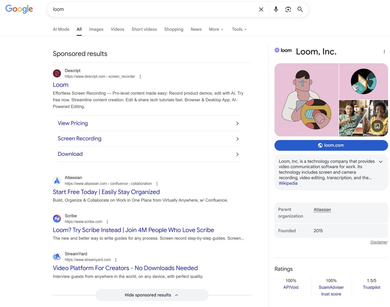Click the 1.5/5 Trustpilot score
This screenshot has width=390, height=307.
click(x=371, y=281)
